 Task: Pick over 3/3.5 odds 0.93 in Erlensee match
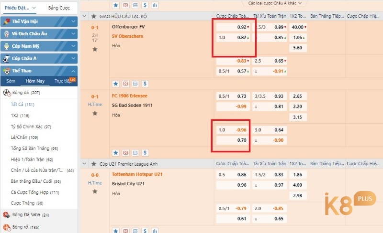[270, 96]
